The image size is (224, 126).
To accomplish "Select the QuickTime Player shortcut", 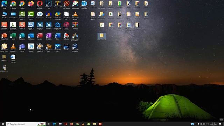I will pos(57,26).
